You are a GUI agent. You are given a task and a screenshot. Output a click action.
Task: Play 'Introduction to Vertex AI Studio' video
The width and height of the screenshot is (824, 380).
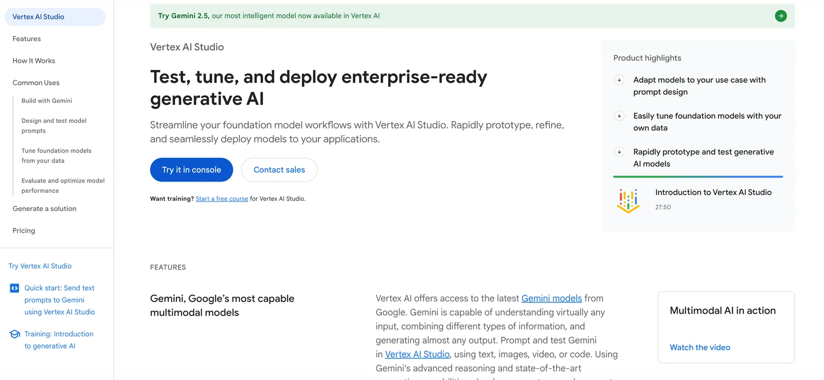[713, 192]
